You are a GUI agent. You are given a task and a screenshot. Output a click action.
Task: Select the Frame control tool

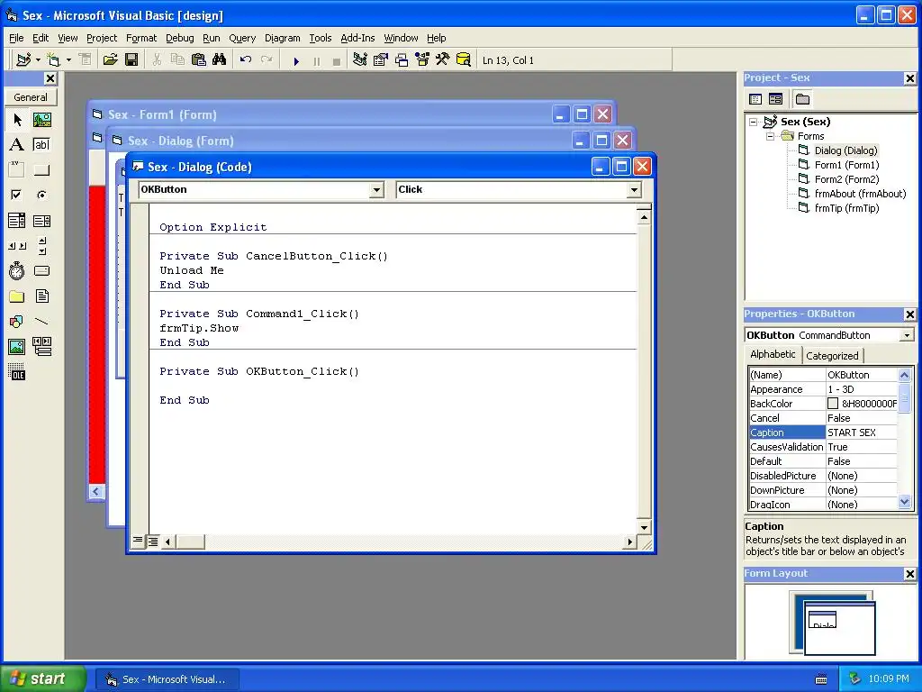17,170
